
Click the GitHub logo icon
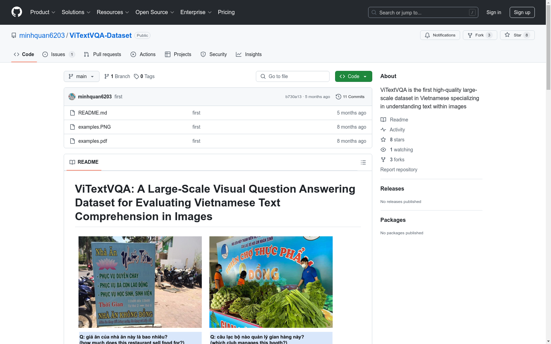pos(17,12)
